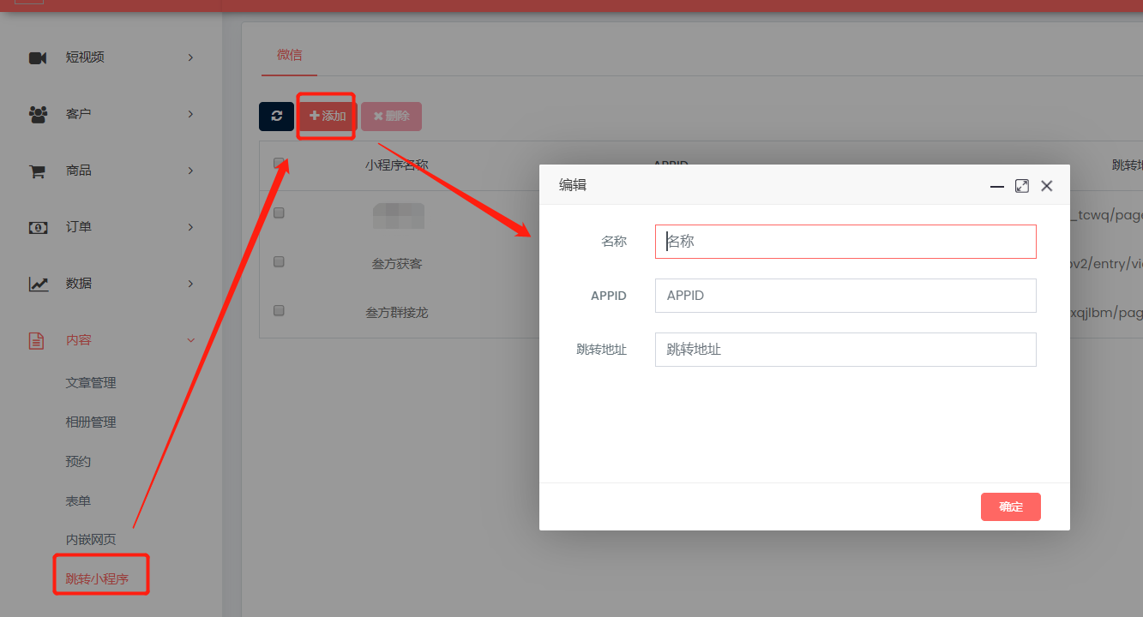Click the video camera icon beside 短视频

click(x=38, y=57)
